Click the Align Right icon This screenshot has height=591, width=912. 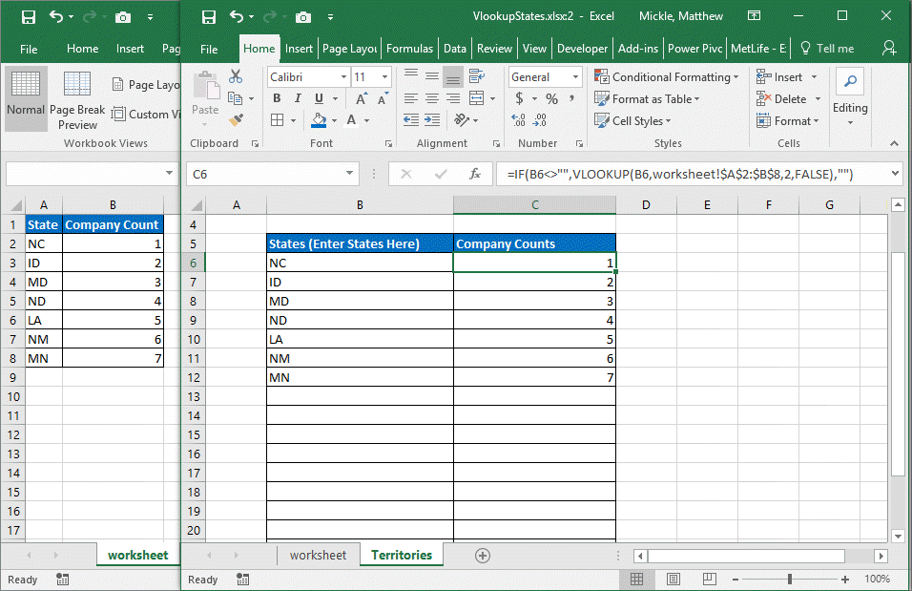point(453,98)
